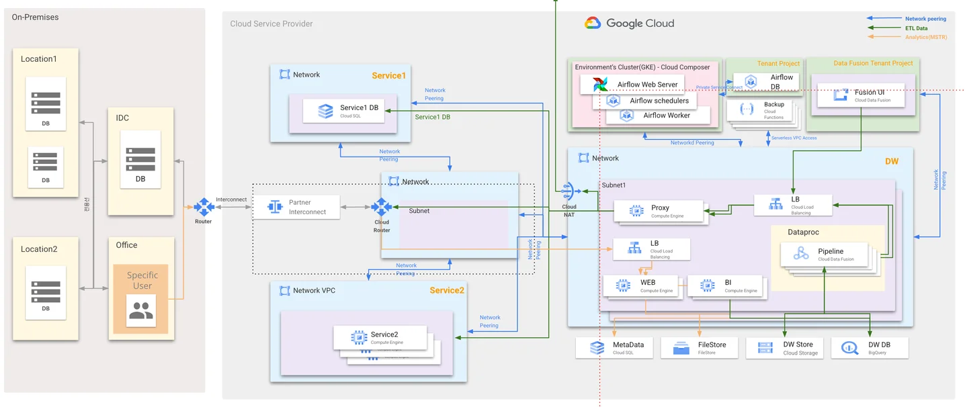The width and height of the screenshot is (965, 407).
Task: Click the MetaData Cloud SQL icon
Action: point(597,348)
